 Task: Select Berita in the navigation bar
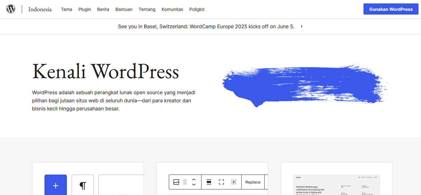coord(103,9)
